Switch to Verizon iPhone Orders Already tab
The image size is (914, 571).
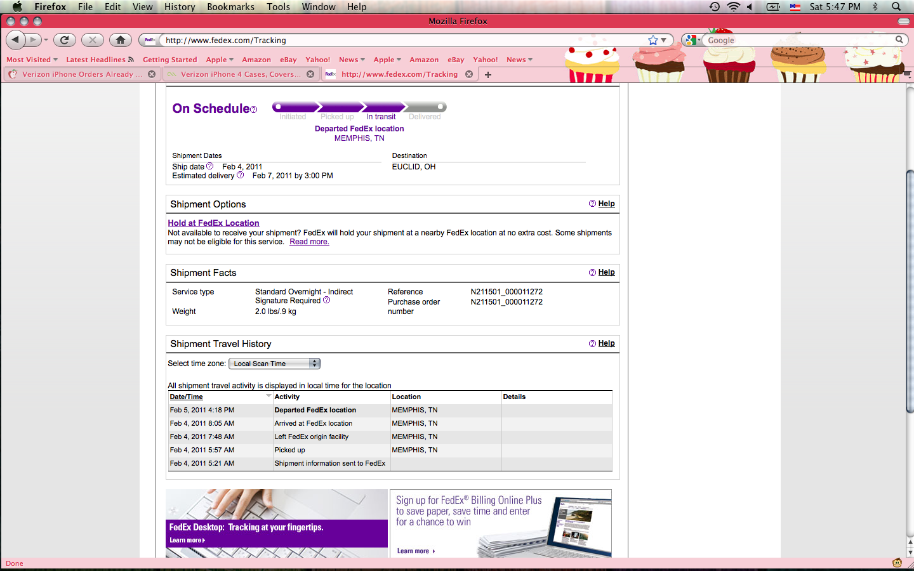click(x=81, y=74)
